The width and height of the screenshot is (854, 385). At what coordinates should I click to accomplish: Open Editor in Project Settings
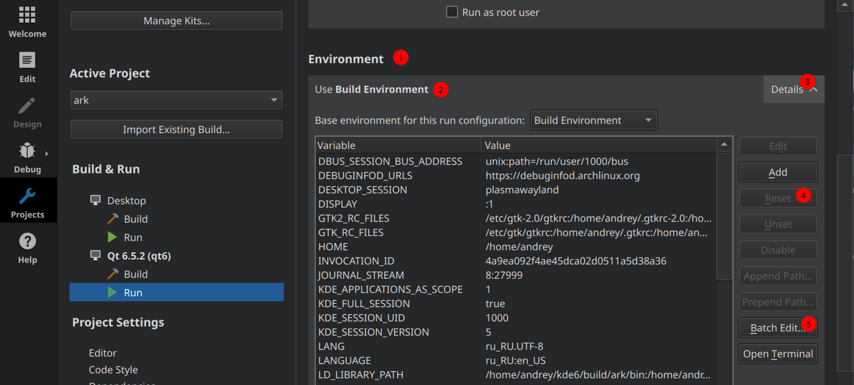coord(102,353)
